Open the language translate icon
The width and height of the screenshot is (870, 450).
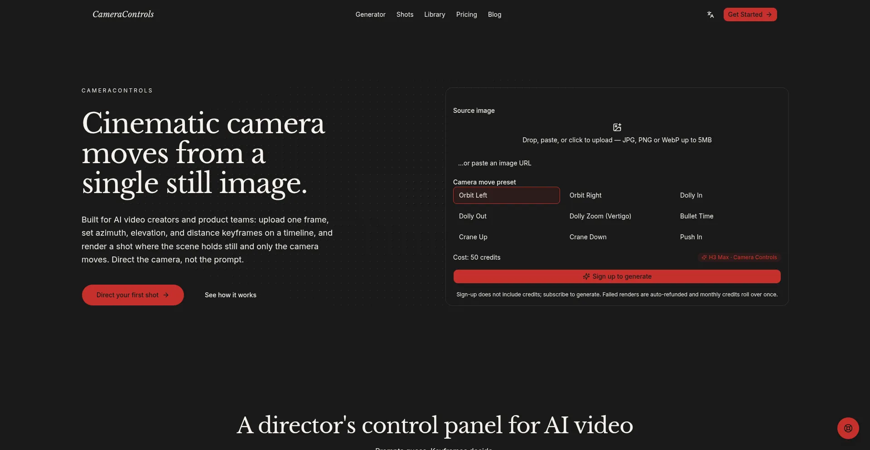pos(710,15)
